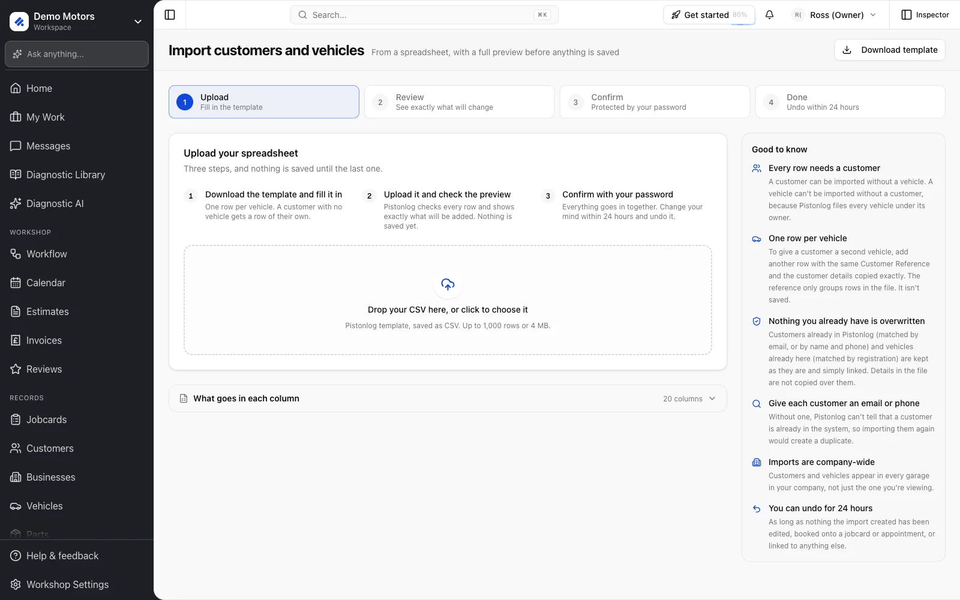Toggle the sidebar panel icon

170,15
